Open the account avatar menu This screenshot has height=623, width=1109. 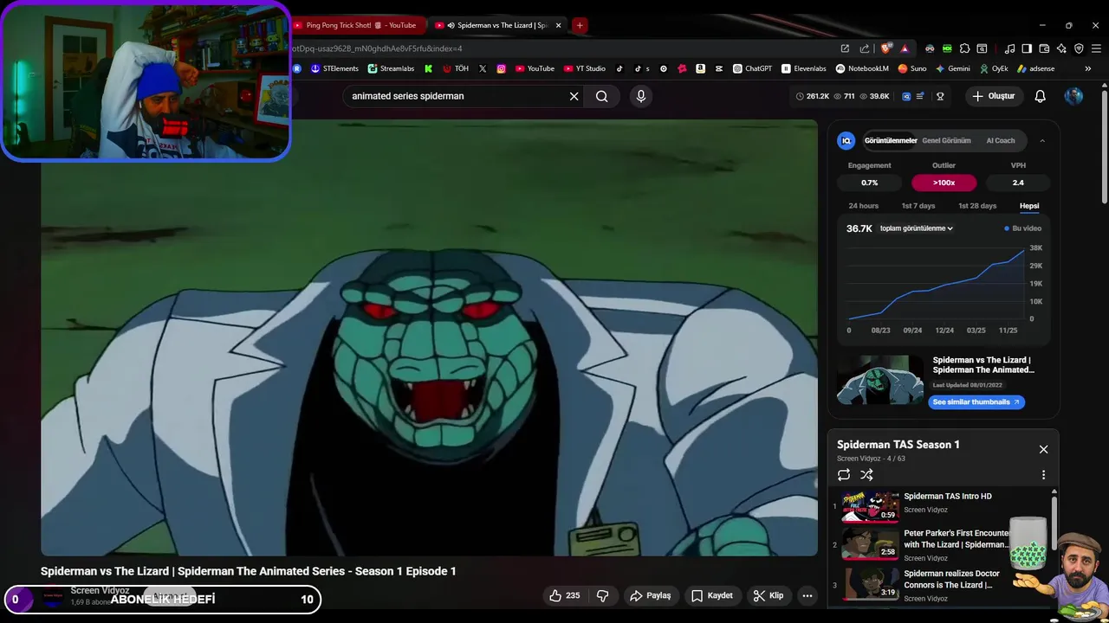(1073, 96)
